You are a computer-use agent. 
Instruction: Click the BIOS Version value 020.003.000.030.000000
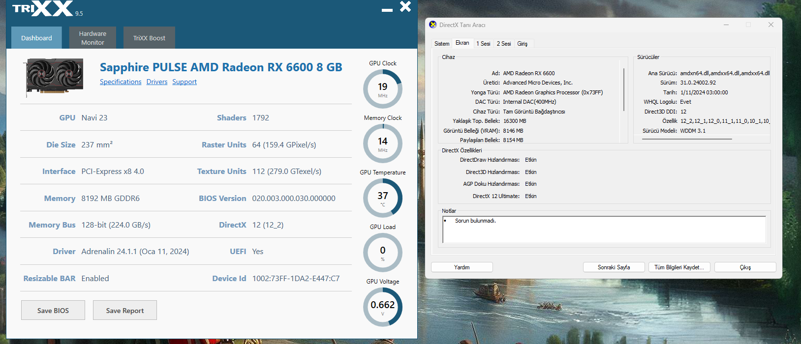tap(294, 198)
